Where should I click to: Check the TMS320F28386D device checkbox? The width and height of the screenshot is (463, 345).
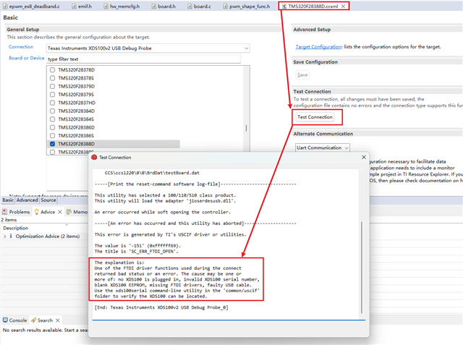[x=53, y=127]
